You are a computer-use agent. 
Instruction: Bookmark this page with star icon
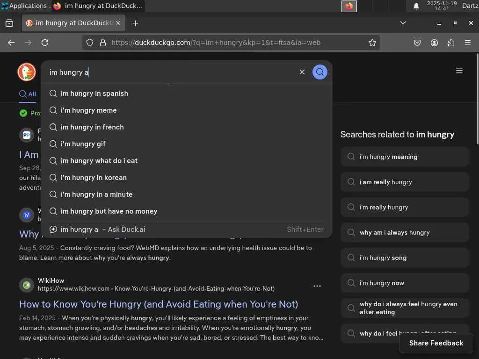point(372,43)
